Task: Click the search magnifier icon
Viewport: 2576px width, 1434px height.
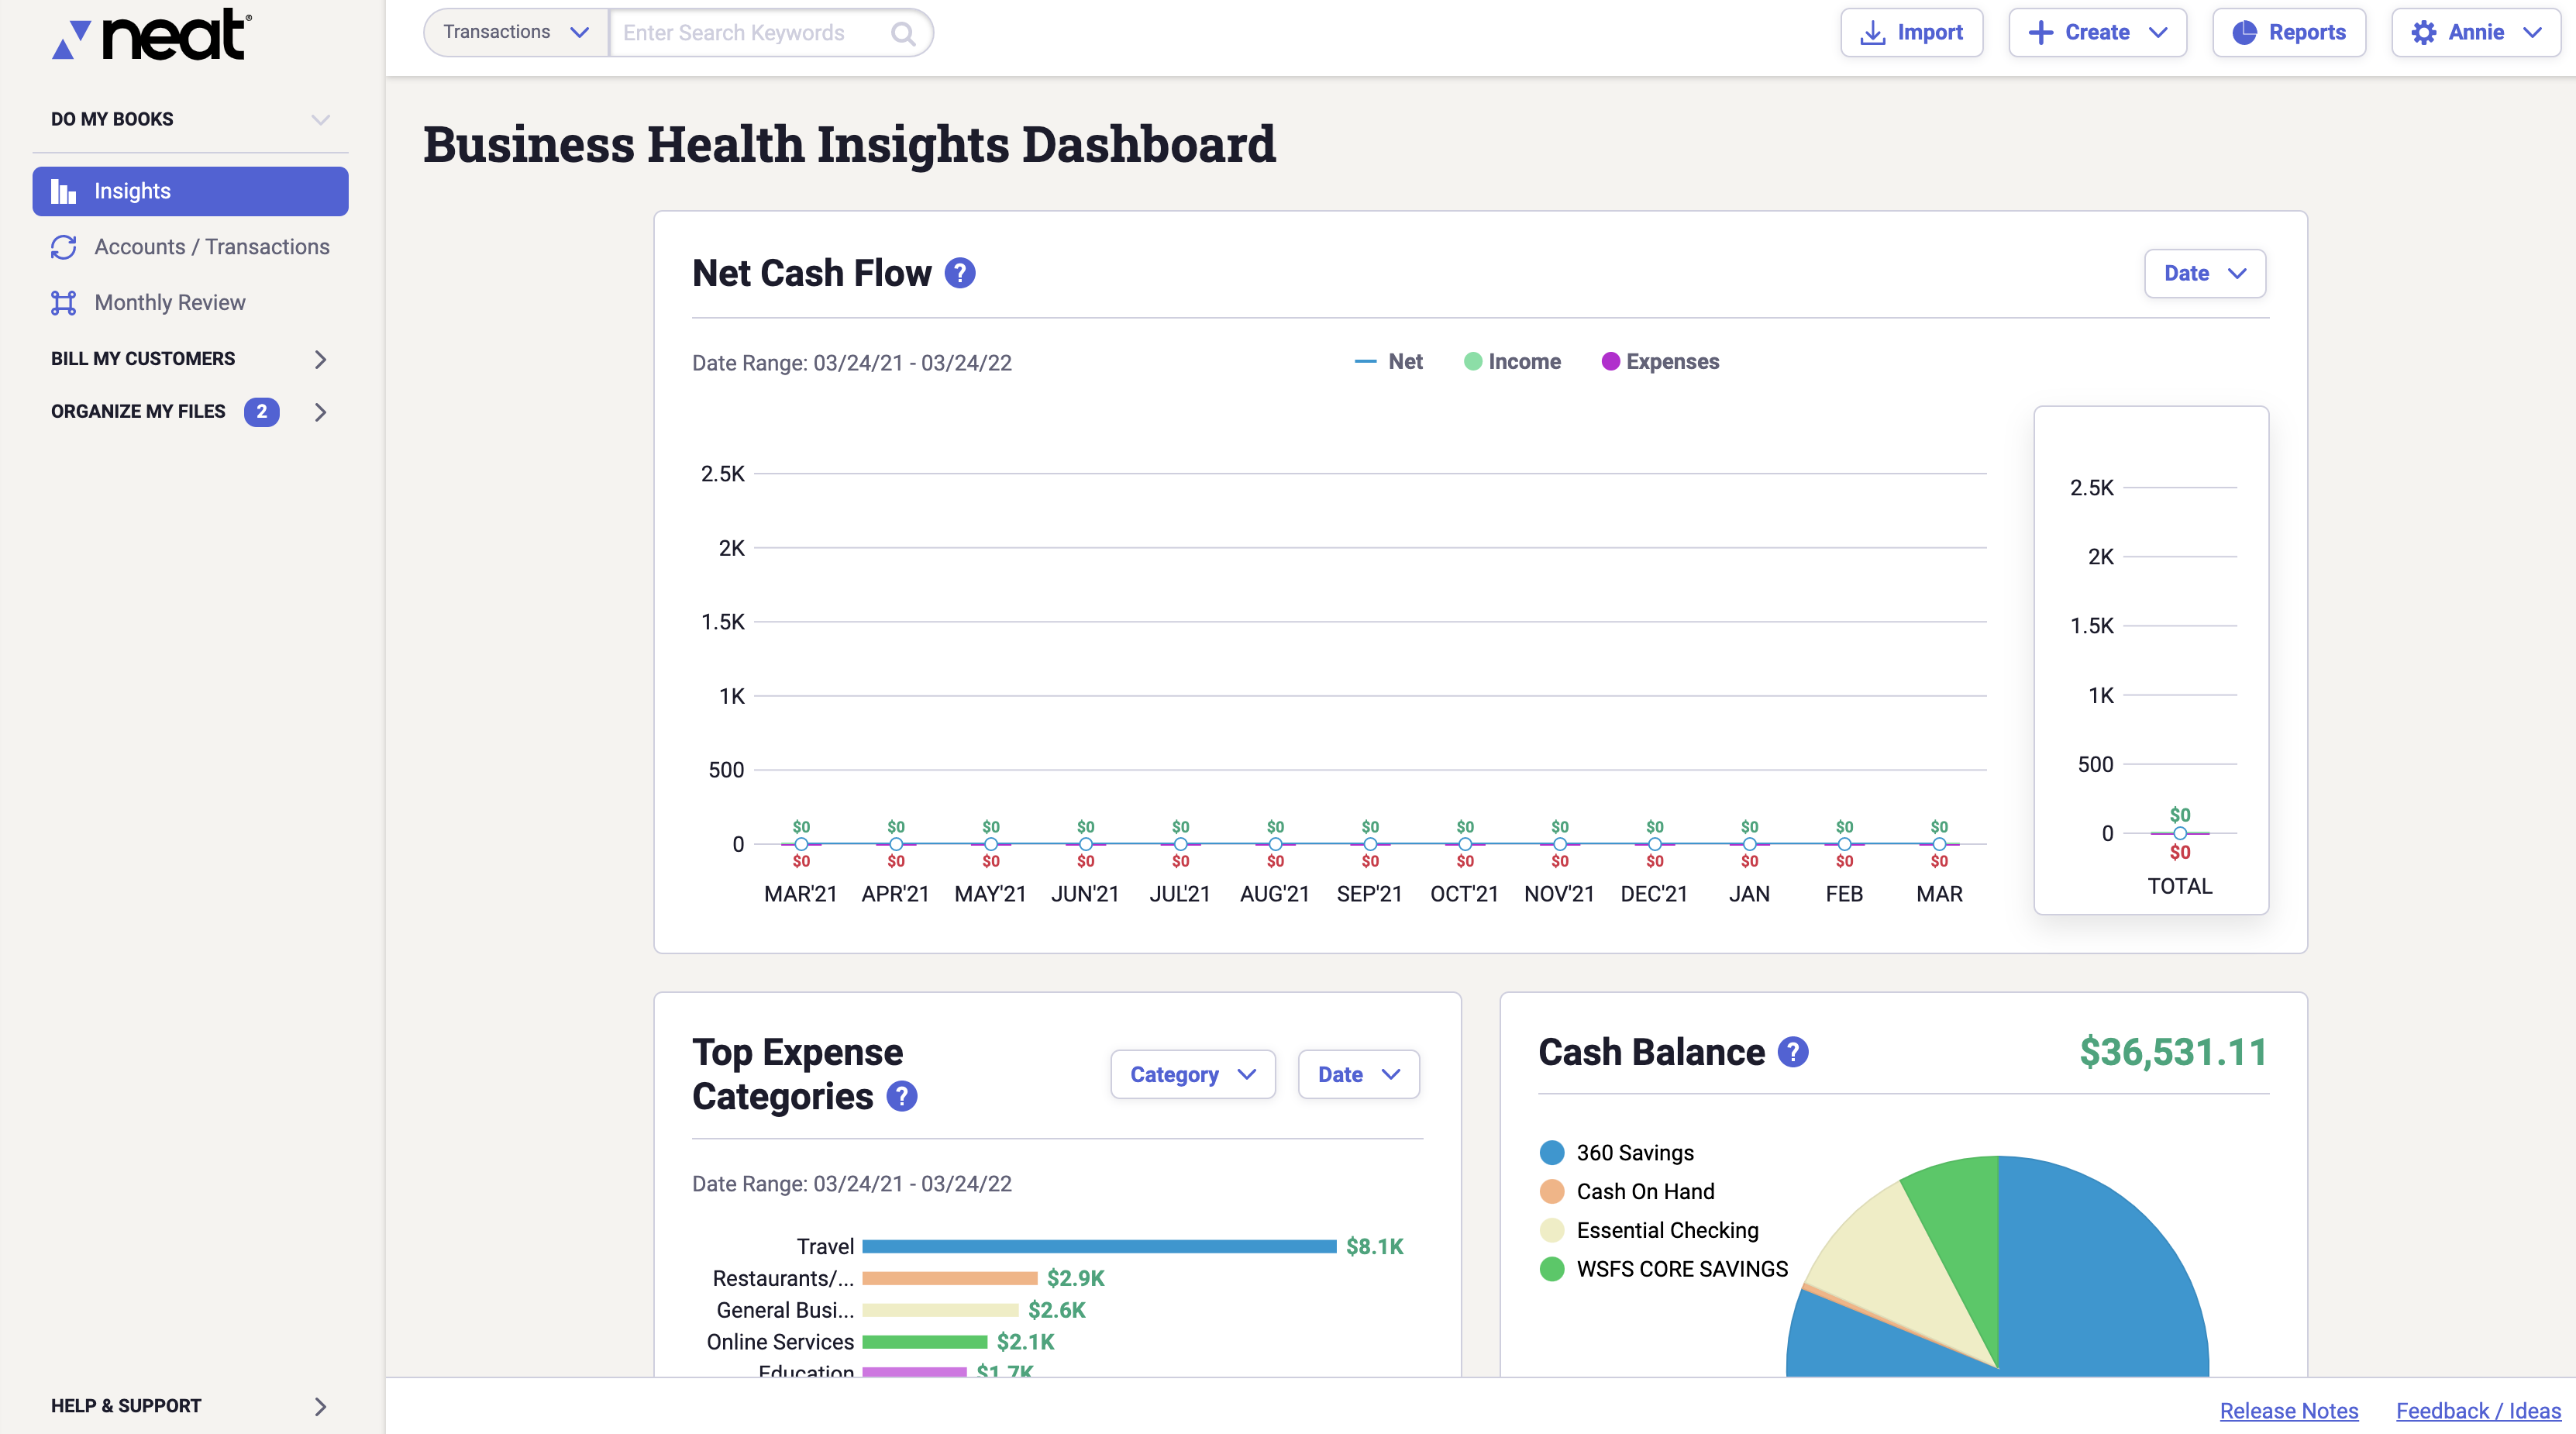Action: 903,33
